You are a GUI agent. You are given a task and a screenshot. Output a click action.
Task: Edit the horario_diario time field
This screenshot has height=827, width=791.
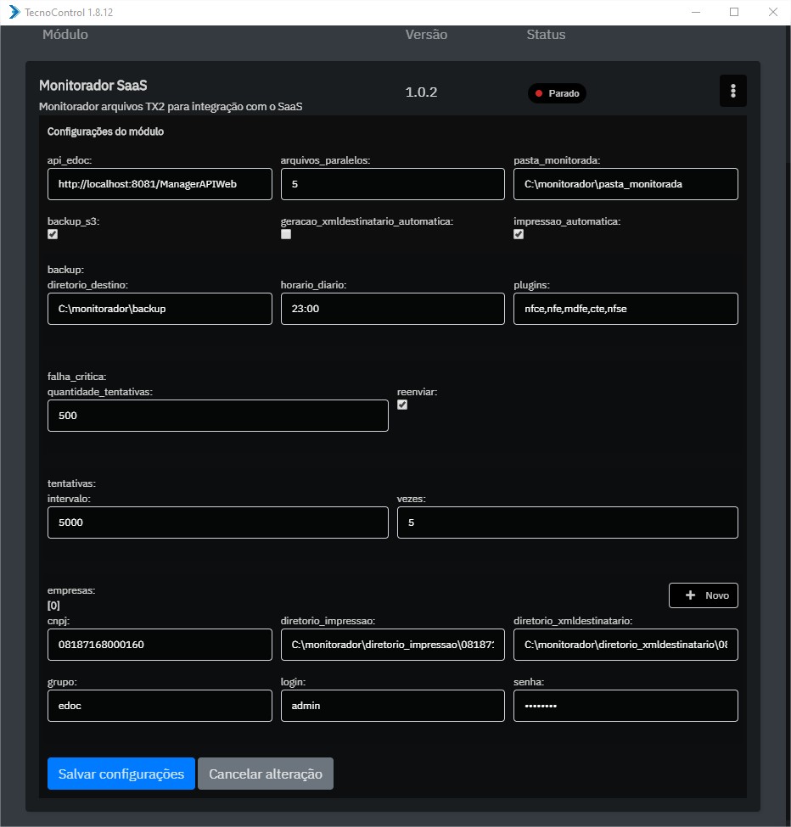[393, 309]
